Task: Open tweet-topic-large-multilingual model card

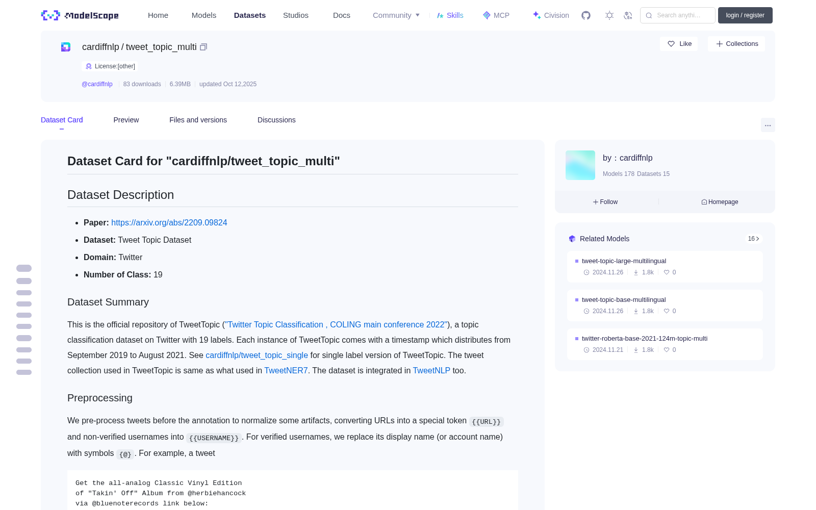Action: pyautogui.click(x=665, y=267)
